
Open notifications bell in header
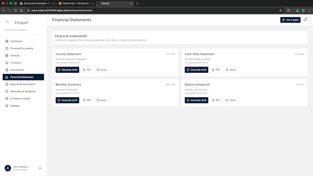click(x=305, y=20)
